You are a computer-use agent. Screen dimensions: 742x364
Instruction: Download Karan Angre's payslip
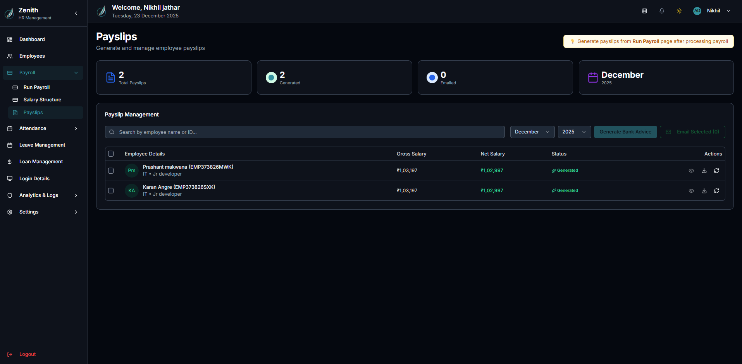[x=704, y=191]
